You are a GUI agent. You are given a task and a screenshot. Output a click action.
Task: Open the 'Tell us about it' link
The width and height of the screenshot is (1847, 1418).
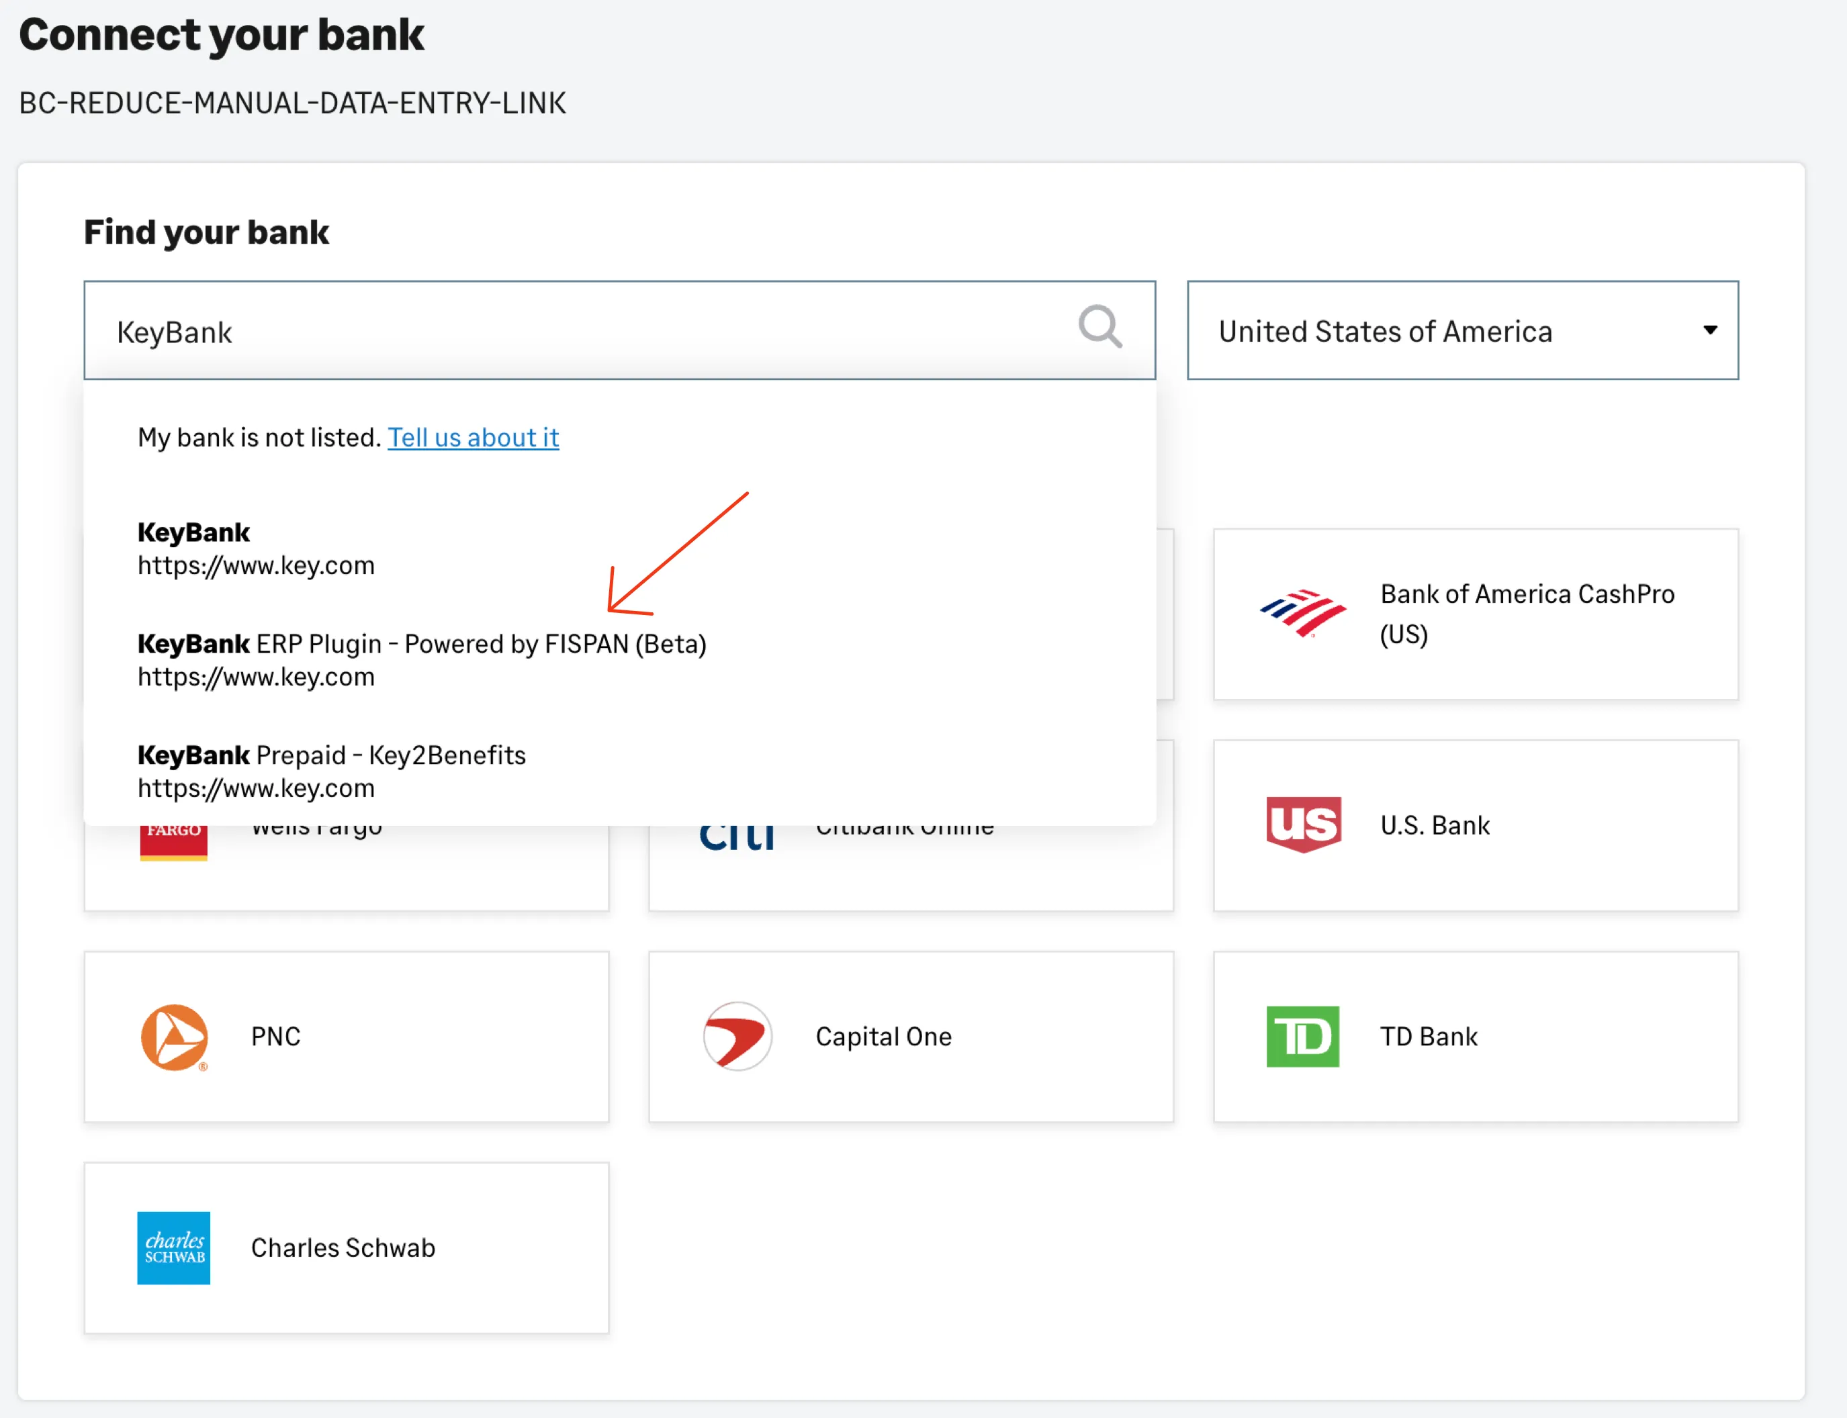tap(473, 437)
